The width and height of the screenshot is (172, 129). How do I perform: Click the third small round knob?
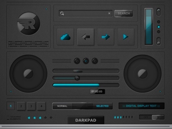pyautogui.click(x=95, y=61)
